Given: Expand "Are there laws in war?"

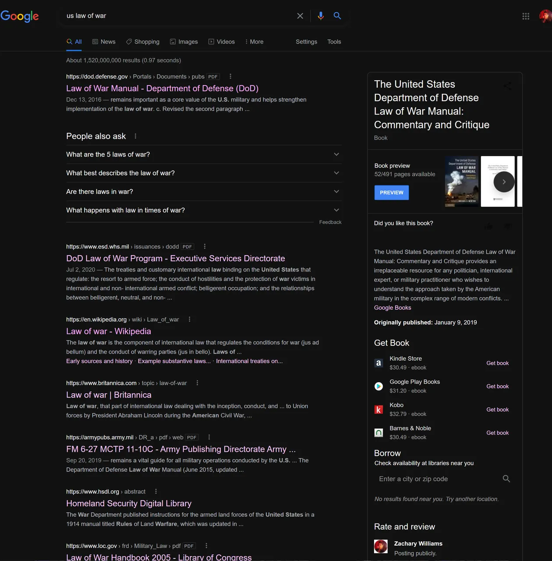Looking at the screenshot, I should coord(204,192).
